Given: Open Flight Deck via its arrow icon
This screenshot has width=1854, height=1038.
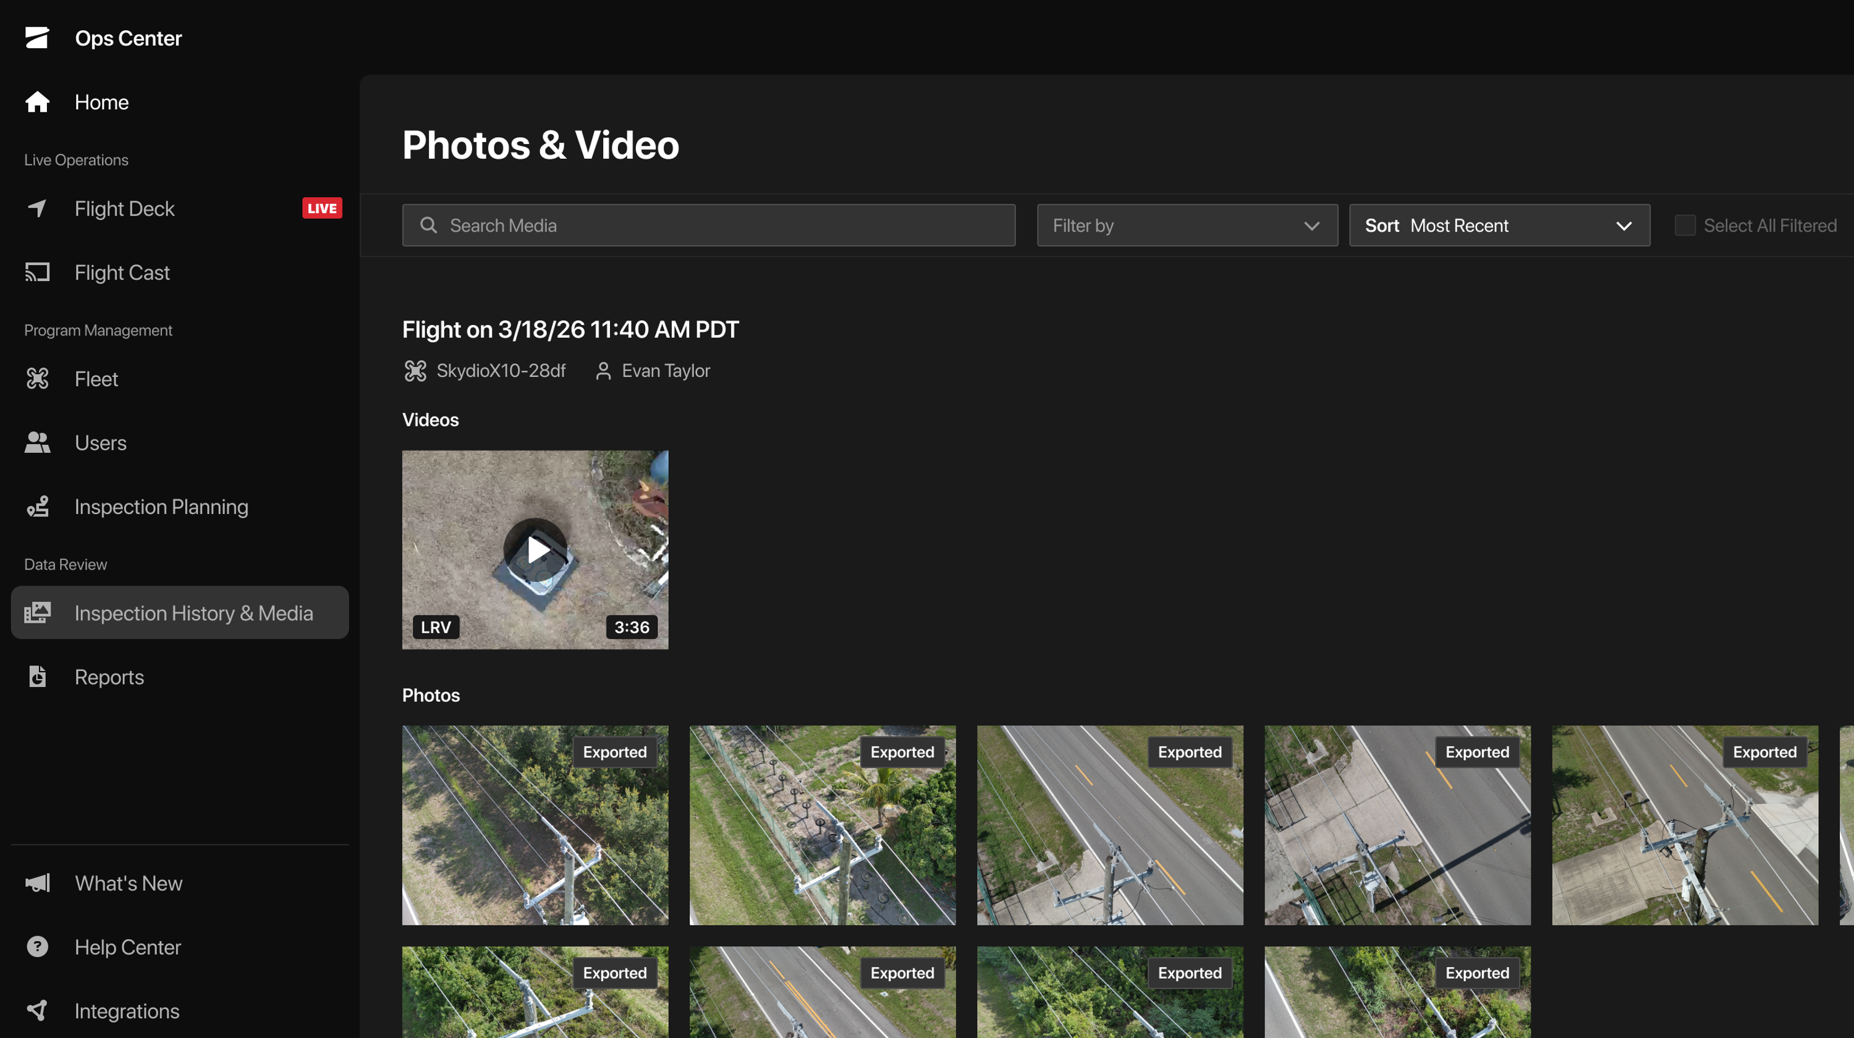Looking at the screenshot, I should pyautogui.click(x=38, y=209).
